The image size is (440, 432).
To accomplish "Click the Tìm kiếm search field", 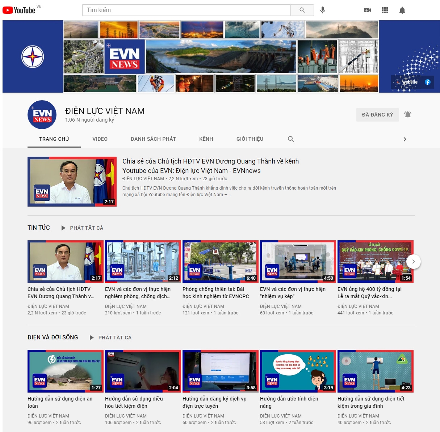I will [x=187, y=10].
